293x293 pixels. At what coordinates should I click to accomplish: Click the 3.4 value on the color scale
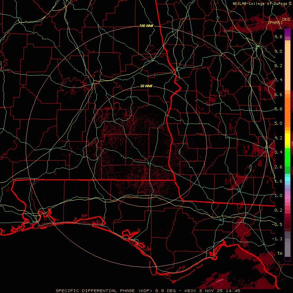click(278, 152)
